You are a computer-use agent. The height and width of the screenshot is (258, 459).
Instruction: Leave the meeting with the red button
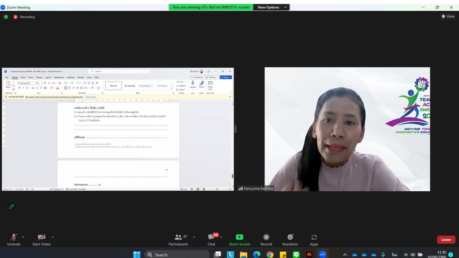click(x=446, y=240)
